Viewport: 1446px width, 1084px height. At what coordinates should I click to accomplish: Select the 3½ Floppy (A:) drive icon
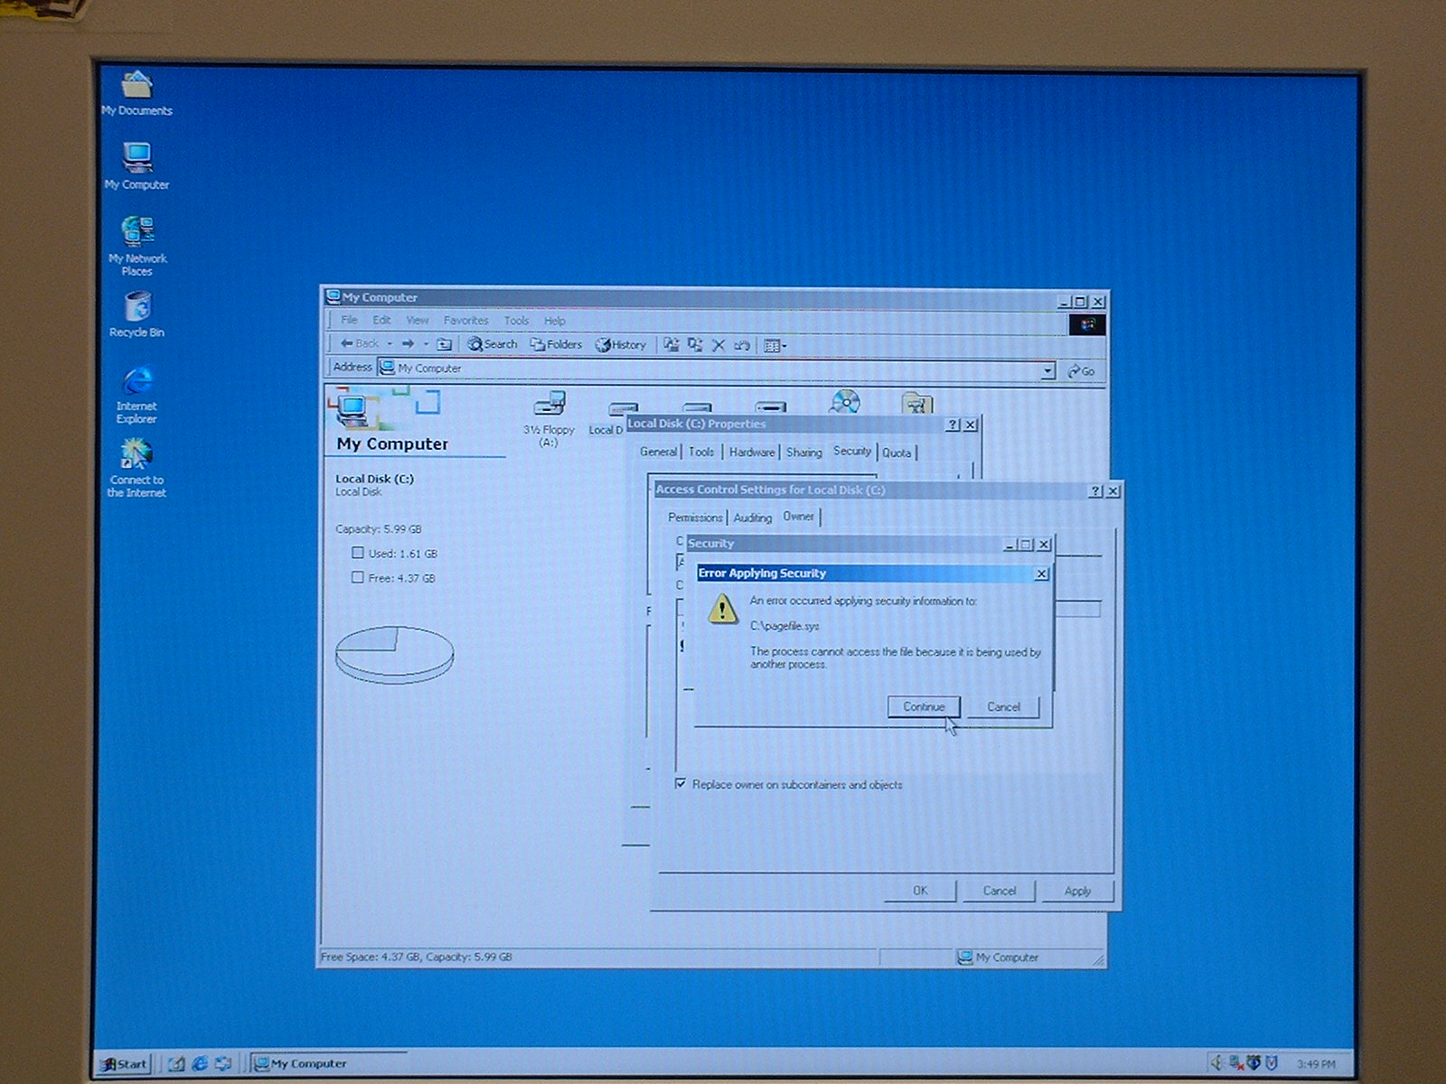(549, 406)
